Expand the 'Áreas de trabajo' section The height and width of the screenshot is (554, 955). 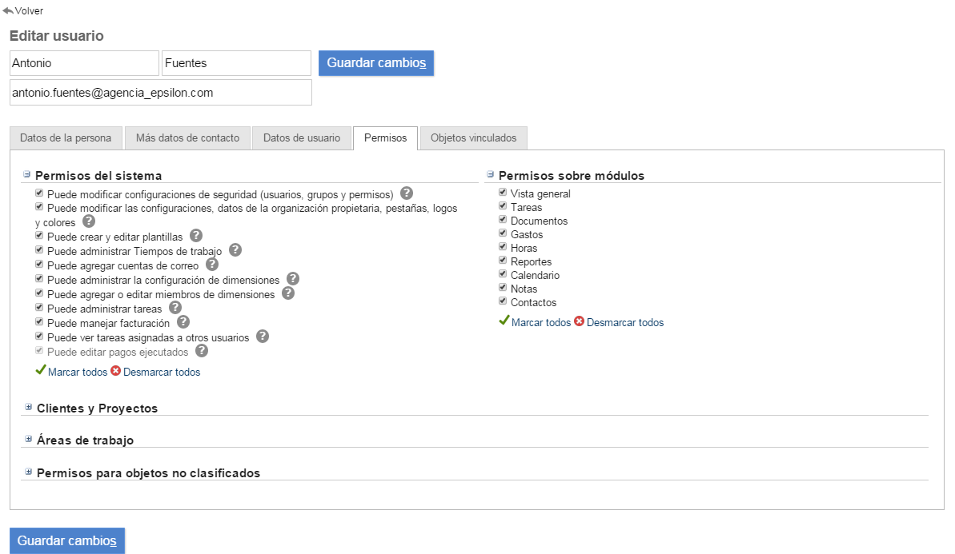[x=28, y=439]
